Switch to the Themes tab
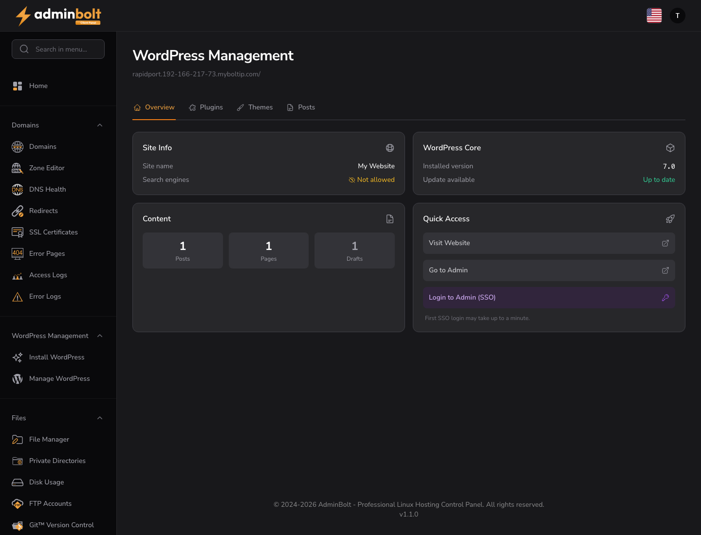701x535 pixels. [255, 107]
